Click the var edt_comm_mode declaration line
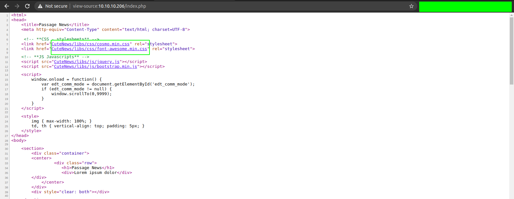 tap(118, 84)
